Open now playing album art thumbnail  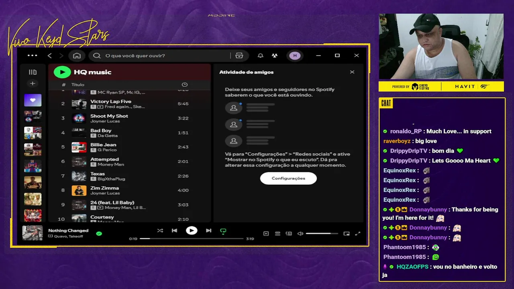coord(33,233)
